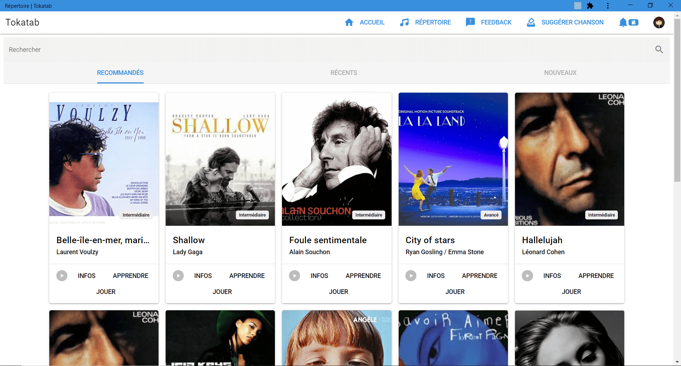Click the La La Land album cover
Image resolution: width=681 pixels, height=366 pixels.
453,159
